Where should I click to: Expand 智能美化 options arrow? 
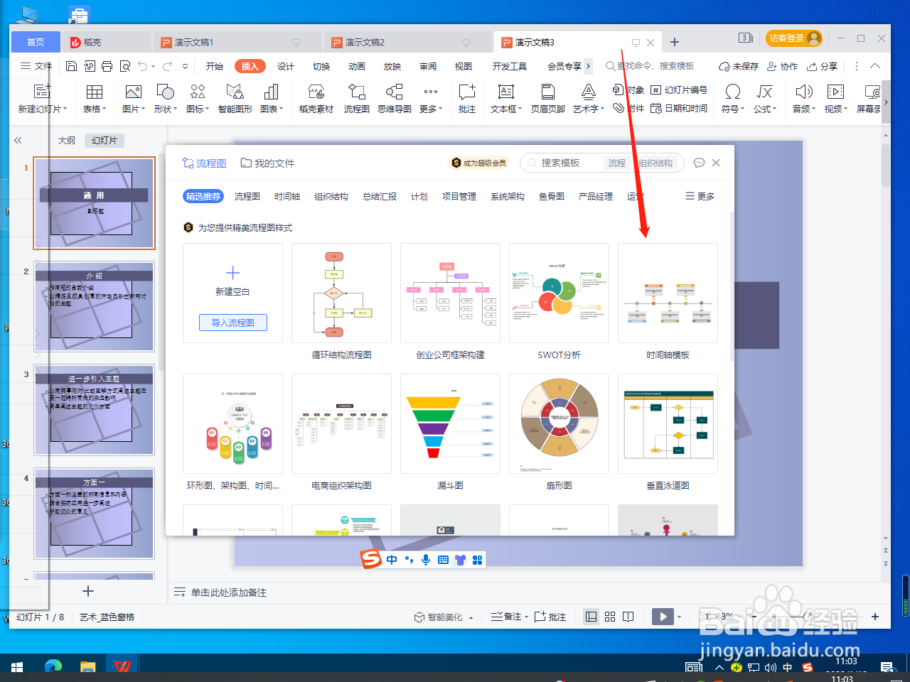pyautogui.click(x=471, y=617)
